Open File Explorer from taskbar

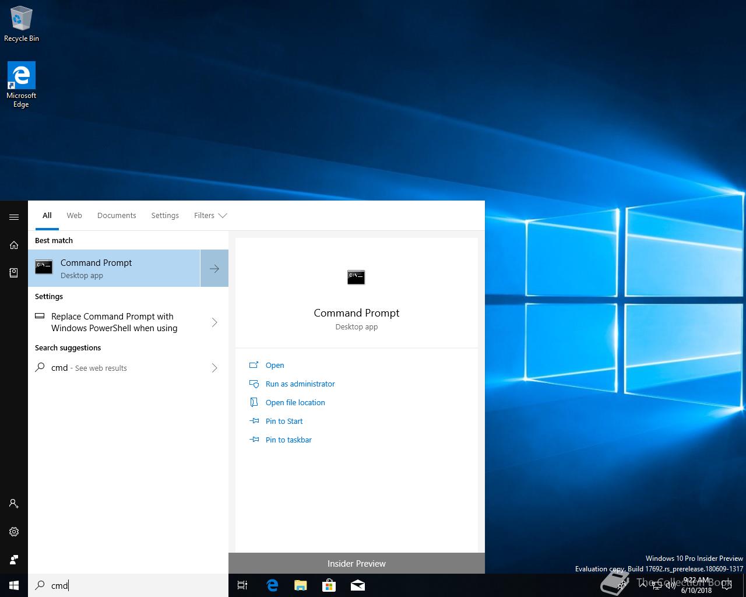(x=300, y=585)
